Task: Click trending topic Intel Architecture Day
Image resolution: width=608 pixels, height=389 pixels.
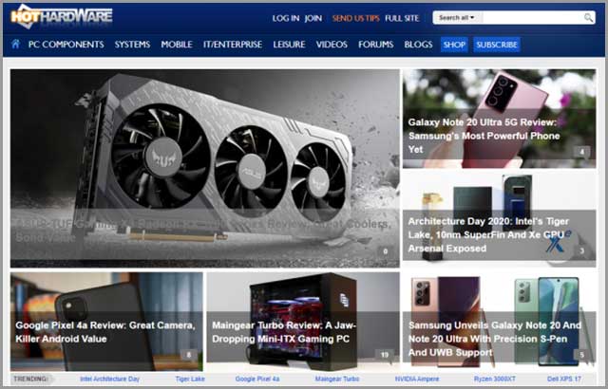Action: pos(110,379)
